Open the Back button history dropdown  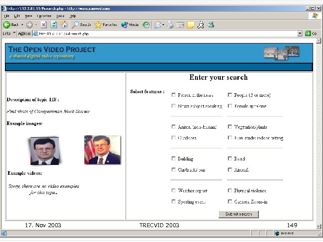pyautogui.click(x=22, y=25)
